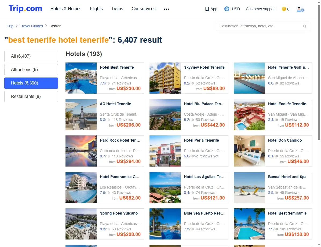Image resolution: width=321 pixels, height=247 pixels.
Task: Click Bancal Hotel and Spa title
Action: (287, 177)
